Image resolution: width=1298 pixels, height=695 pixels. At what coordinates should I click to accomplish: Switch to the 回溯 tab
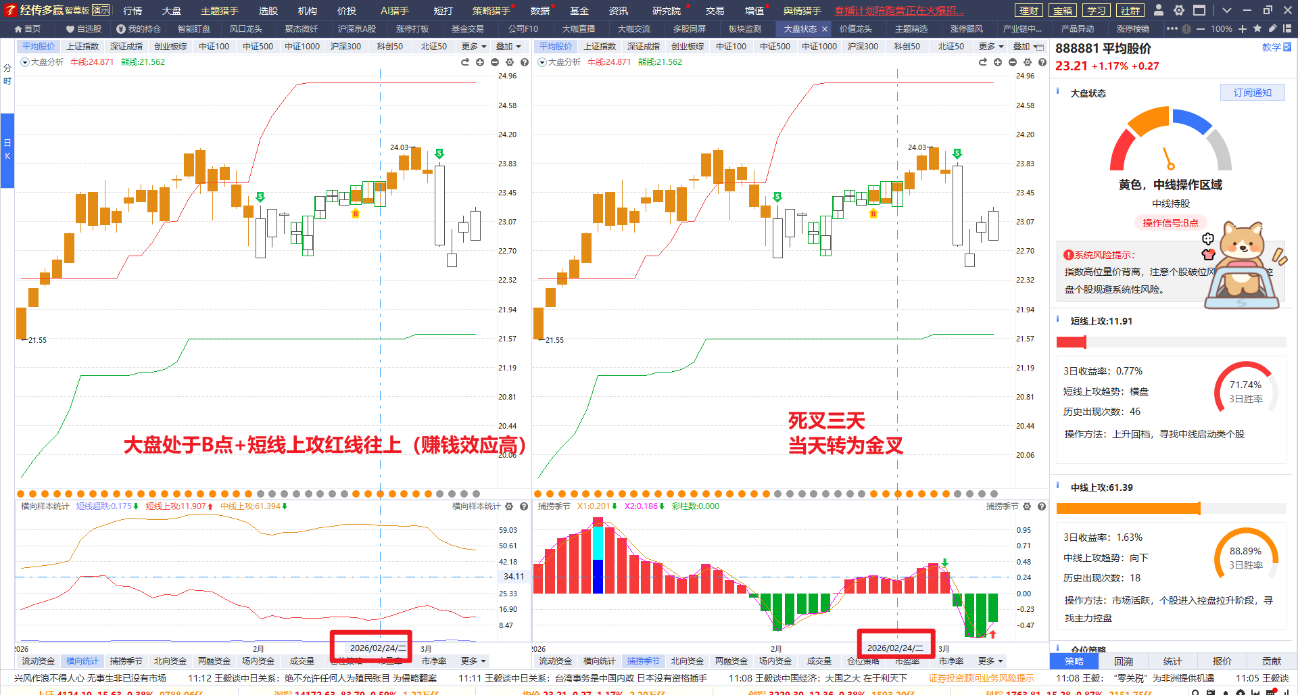click(1124, 661)
